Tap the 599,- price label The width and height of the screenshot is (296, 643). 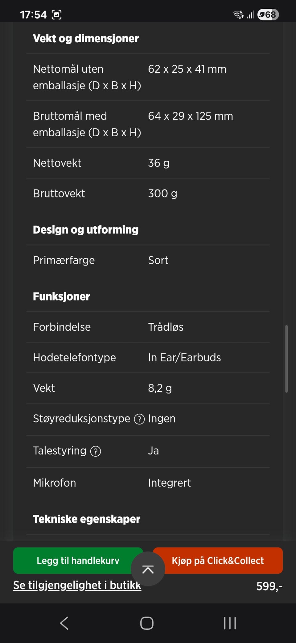(x=269, y=586)
